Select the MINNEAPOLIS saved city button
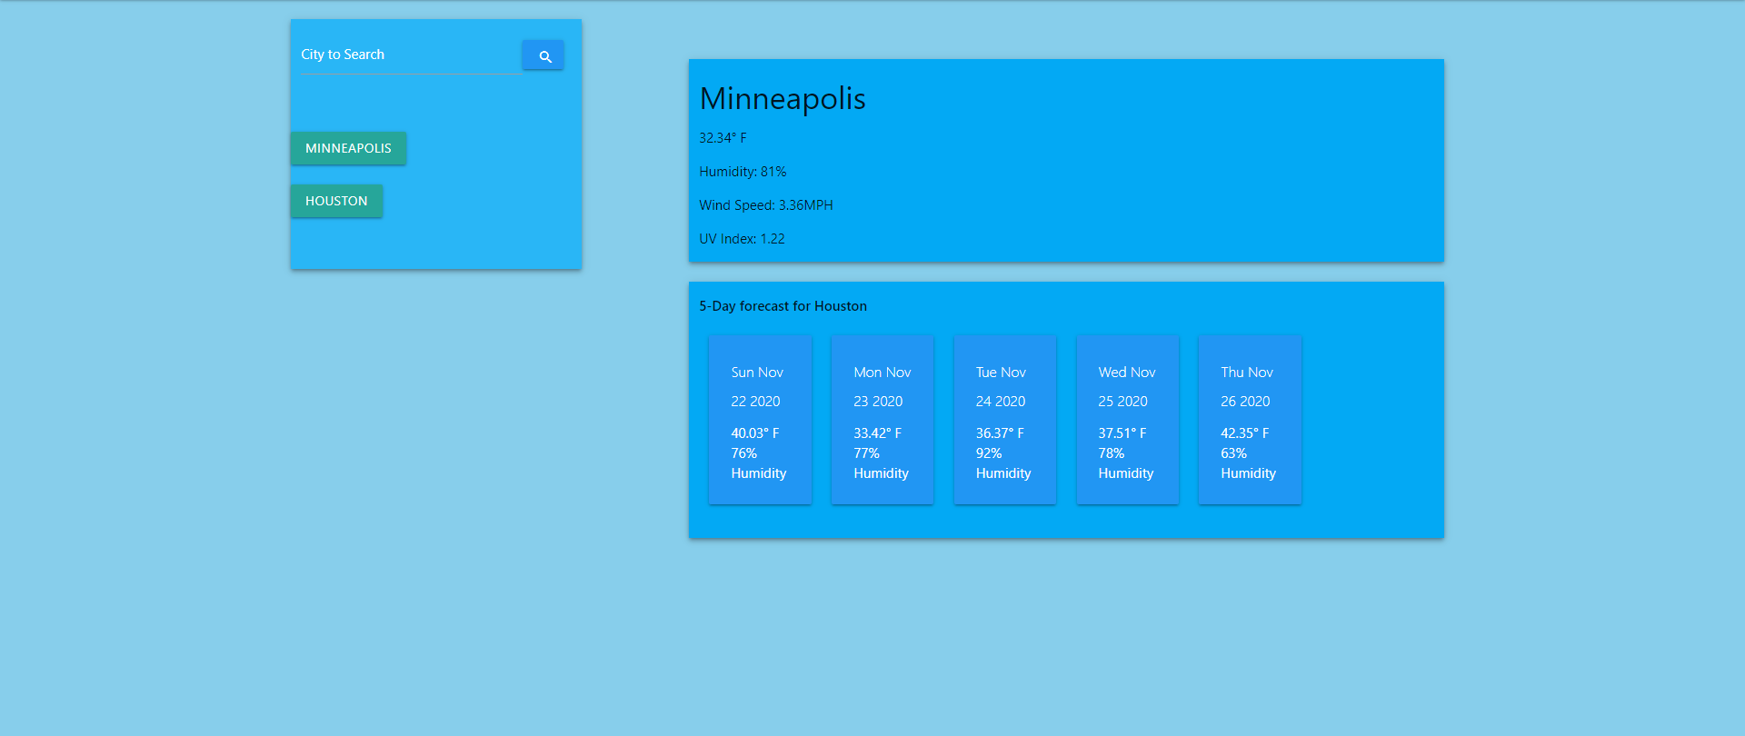 click(348, 148)
